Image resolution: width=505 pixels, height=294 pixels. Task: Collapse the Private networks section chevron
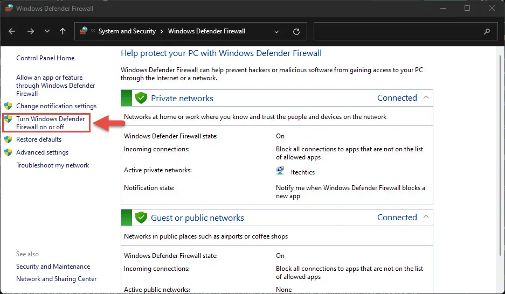426,97
